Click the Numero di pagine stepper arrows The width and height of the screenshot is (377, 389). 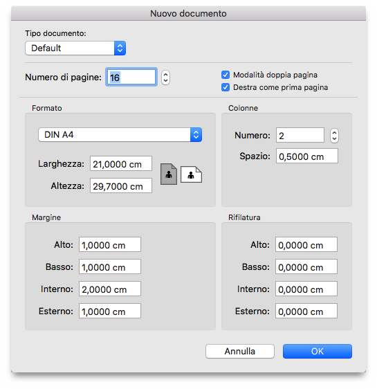coord(165,78)
